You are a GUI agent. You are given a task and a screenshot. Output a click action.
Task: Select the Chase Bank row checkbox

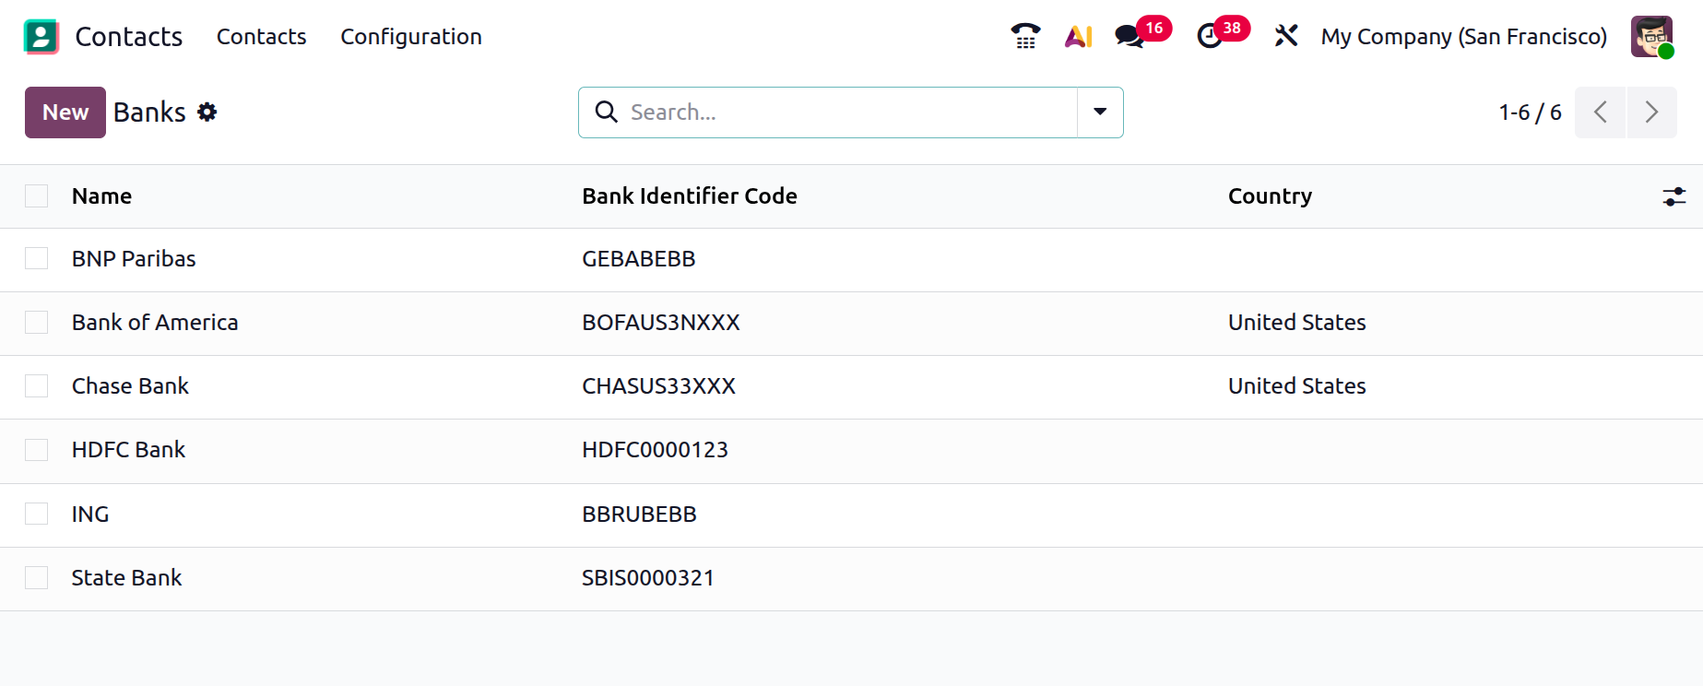click(37, 386)
